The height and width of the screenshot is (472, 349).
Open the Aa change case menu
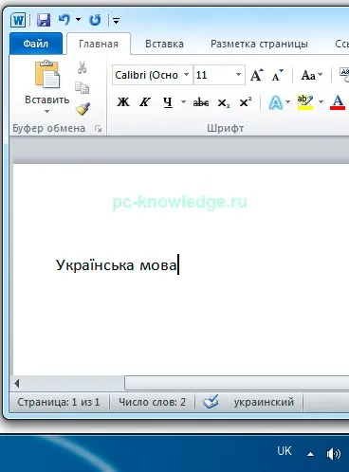tap(311, 75)
